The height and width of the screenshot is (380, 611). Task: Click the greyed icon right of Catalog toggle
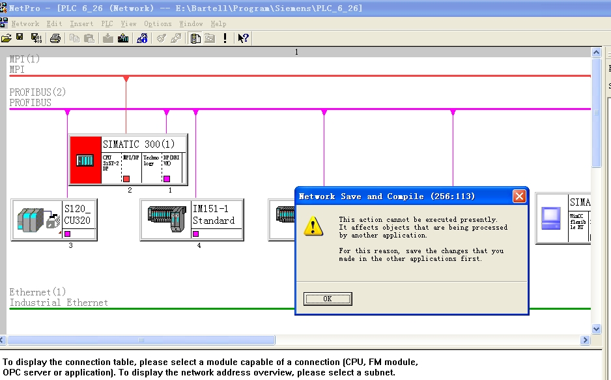pos(210,38)
